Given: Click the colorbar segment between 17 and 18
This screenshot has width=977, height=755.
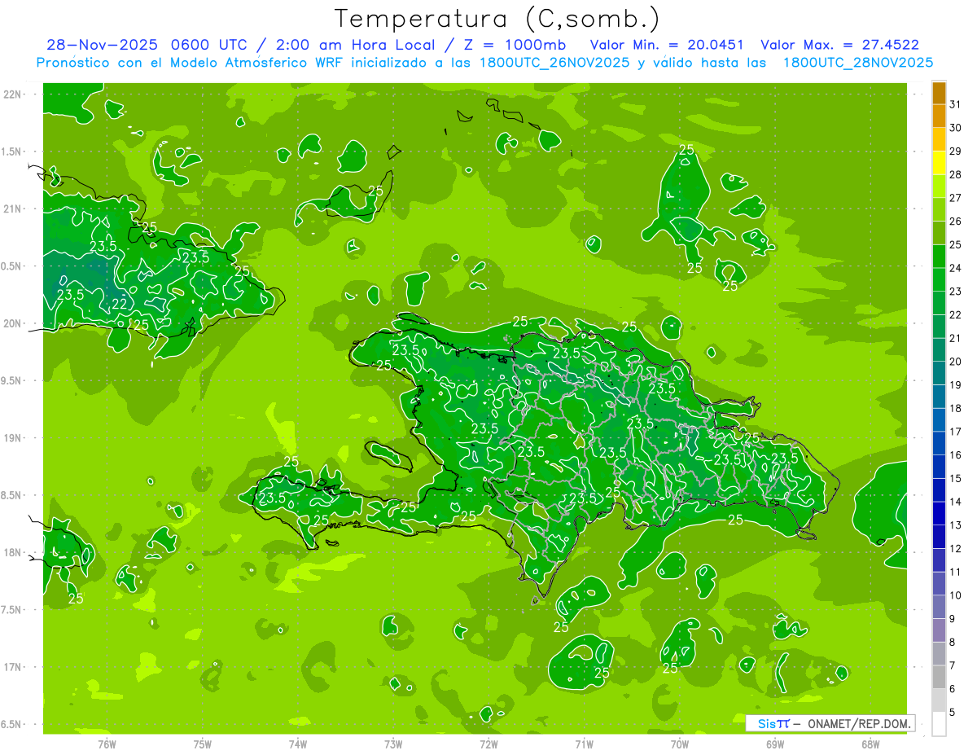Looking at the screenshot, I should point(939,420).
